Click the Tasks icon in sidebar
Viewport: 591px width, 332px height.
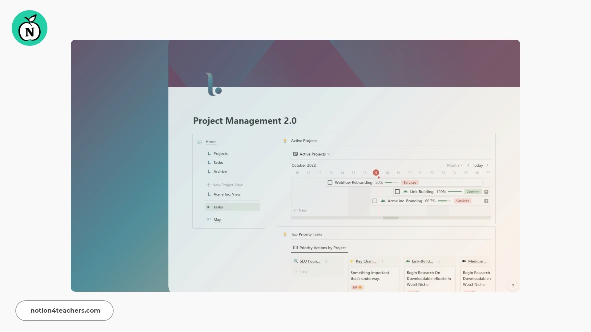(x=209, y=163)
